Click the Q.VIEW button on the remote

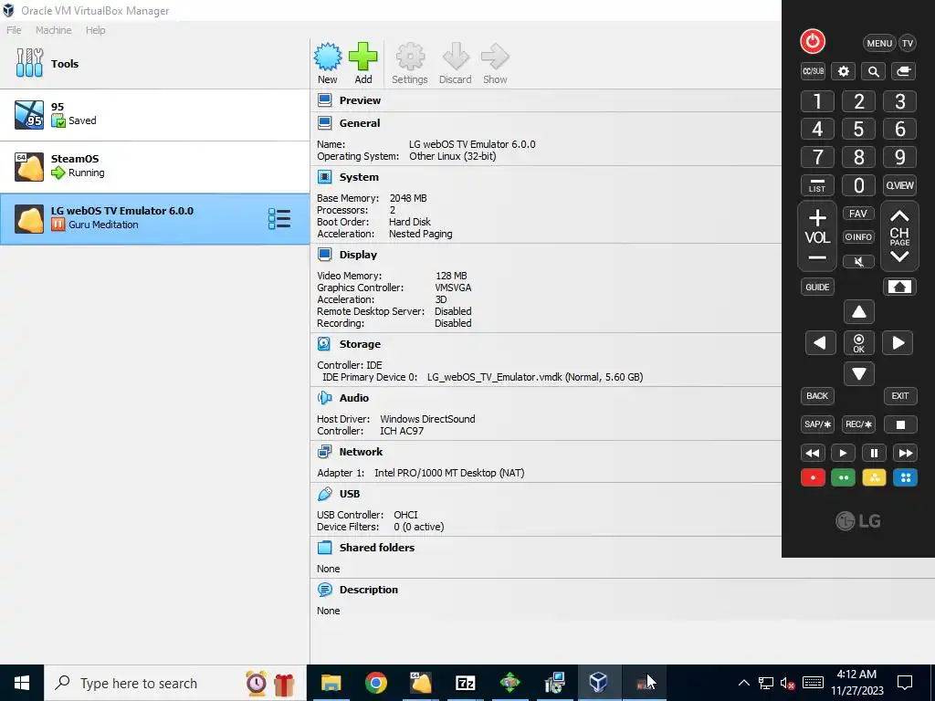pos(899,185)
